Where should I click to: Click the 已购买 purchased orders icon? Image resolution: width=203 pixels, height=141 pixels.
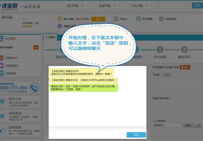pos(2,58)
